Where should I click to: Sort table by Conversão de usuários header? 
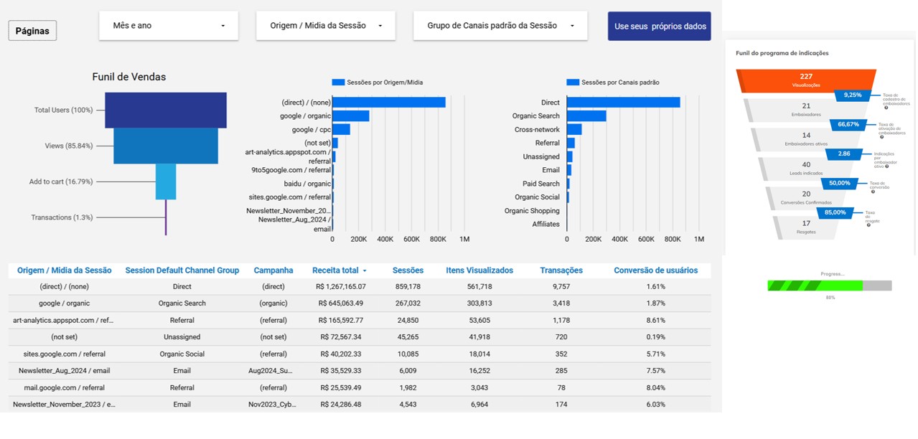tap(655, 270)
